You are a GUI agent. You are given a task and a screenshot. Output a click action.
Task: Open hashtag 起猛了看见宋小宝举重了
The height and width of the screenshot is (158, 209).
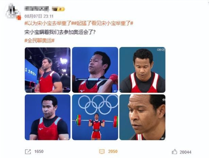click(103, 23)
